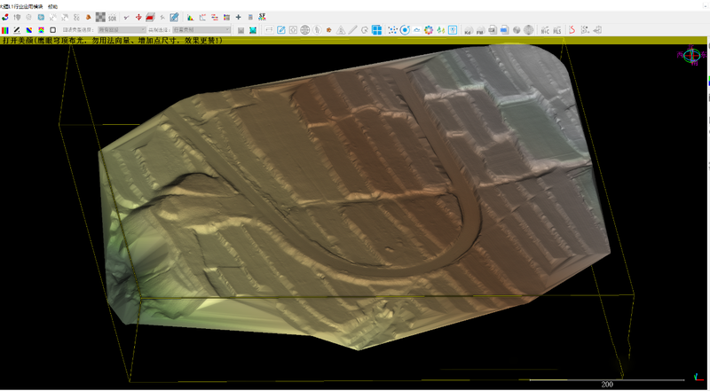Click the red S-curve icon
The image size is (710, 391).
(572, 30)
